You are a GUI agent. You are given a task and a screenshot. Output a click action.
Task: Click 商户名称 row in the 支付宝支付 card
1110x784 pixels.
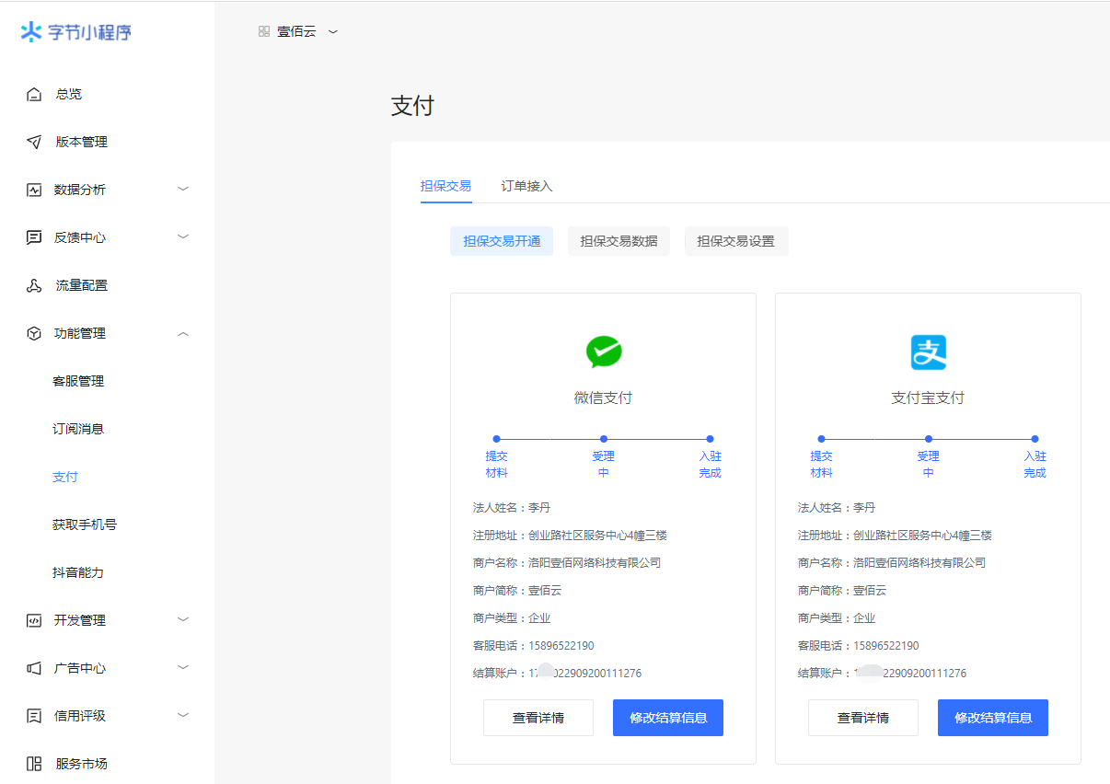(x=892, y=562)
